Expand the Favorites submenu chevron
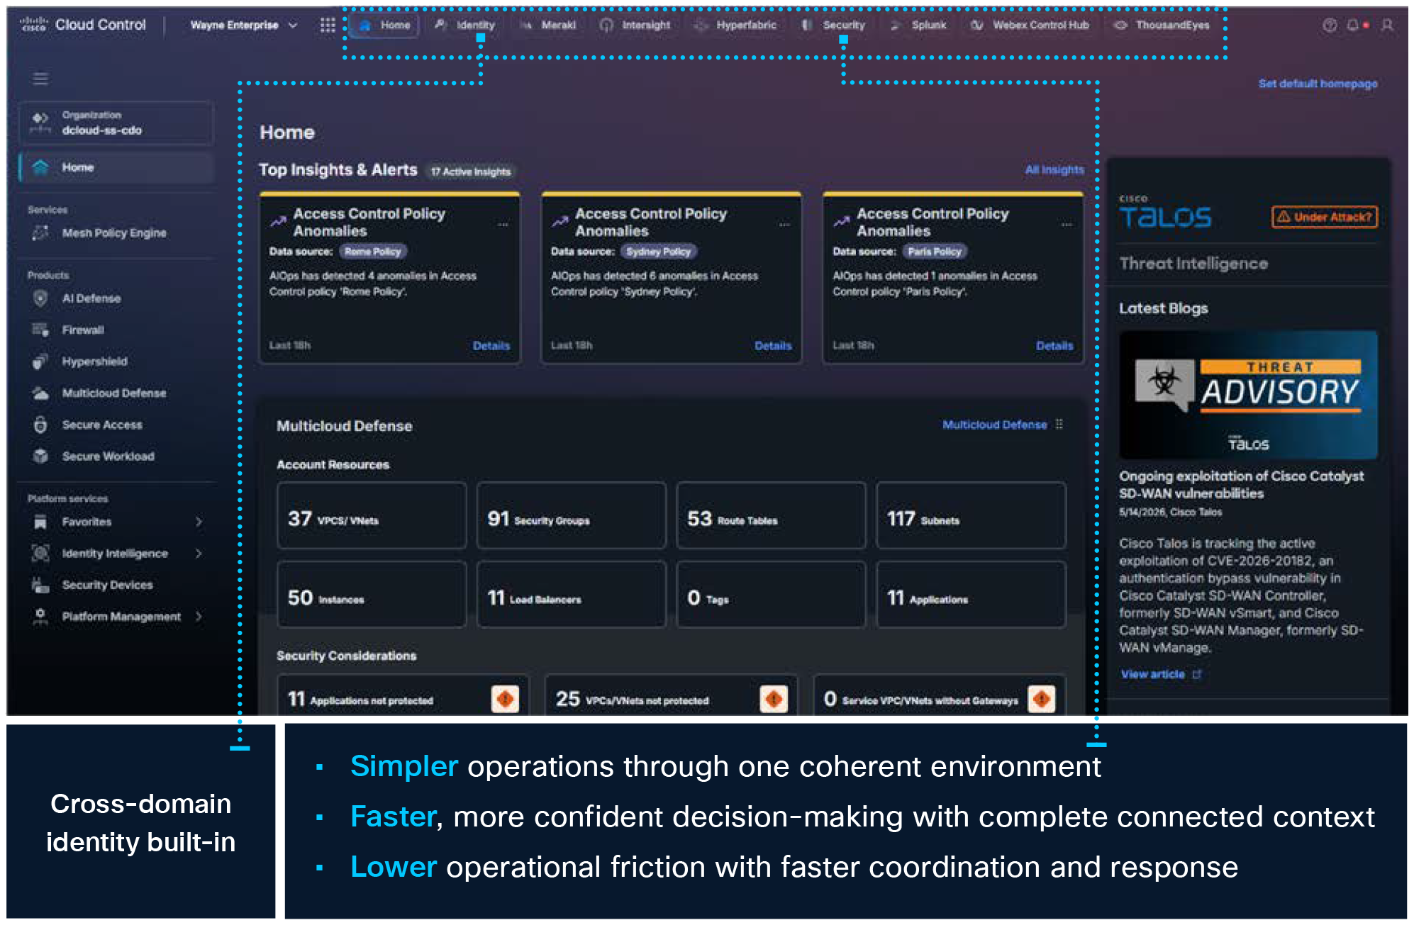The width and height of the screenshot is (1414, 925). tap(199, 522)
